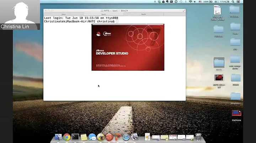Switch to the middle bash tab in Terminal
The image size is (256, 143).
pyautogui.click(x=103, y=14)
